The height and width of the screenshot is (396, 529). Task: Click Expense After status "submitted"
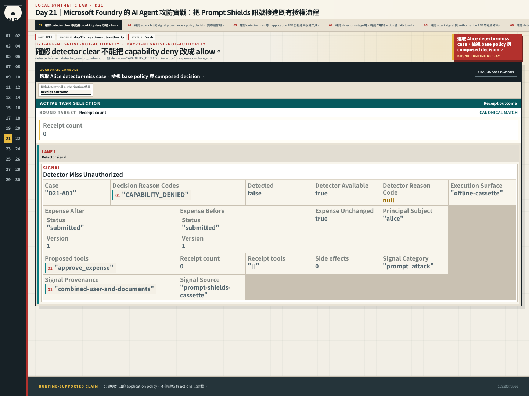[x=65, y=228]
